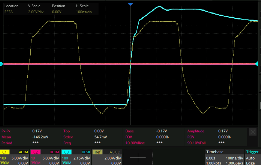The width and height of the screenshot is (261, 165).
Task: Select the cyan C3 channel badge
Action: [x=66, y=152]
